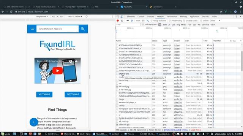Screen dimensions: 243x136
Task: Filter requests by XHR type
Action: 165,25
